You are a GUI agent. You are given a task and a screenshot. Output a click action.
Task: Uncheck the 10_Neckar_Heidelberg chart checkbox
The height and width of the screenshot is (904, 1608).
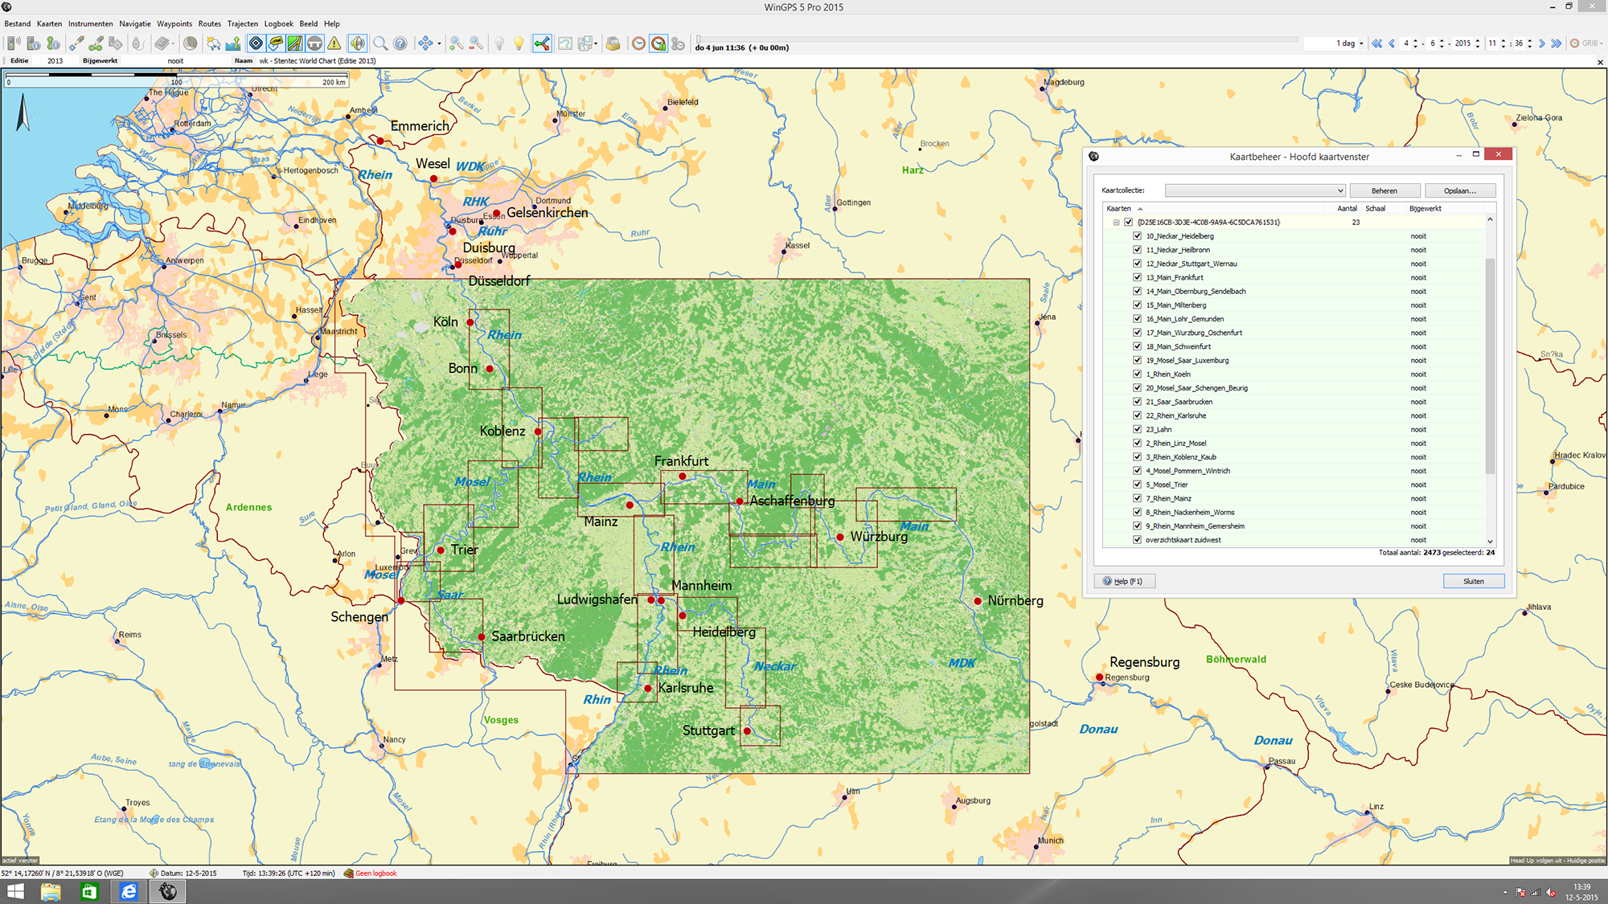pyautogui.click(x=1137, y=236)
